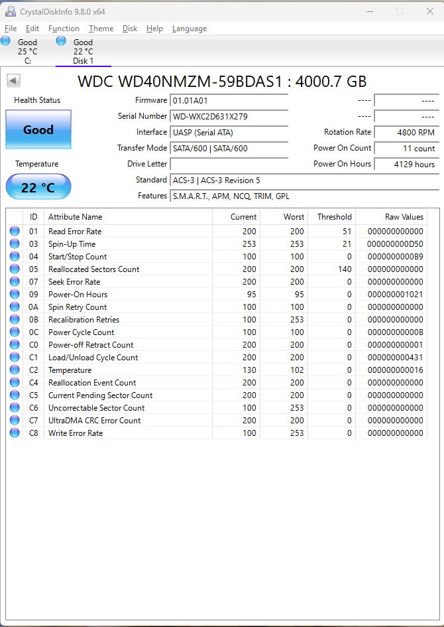Click the Worst column header

284,217
